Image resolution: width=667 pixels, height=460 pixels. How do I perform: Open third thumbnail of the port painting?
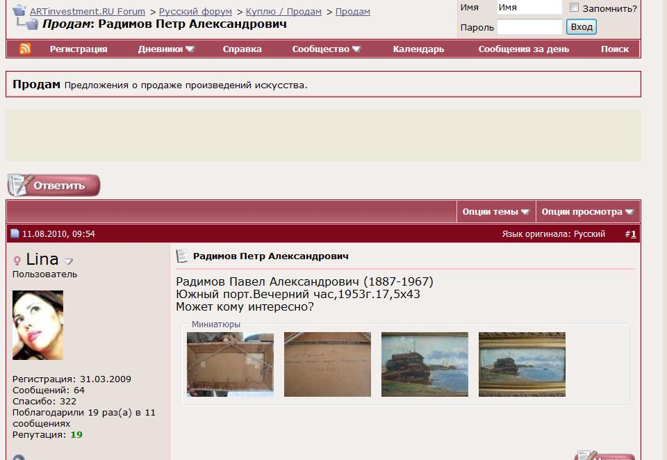pos(425,364)
